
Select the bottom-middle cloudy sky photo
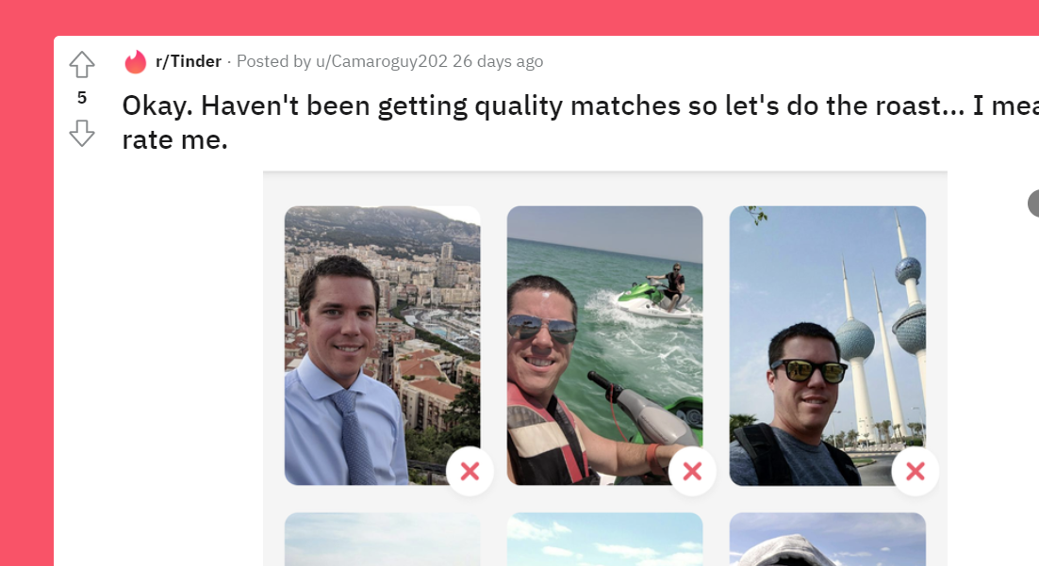click(605, 540)
